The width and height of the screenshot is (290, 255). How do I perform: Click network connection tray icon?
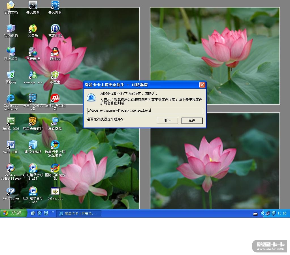coord(268,214)
